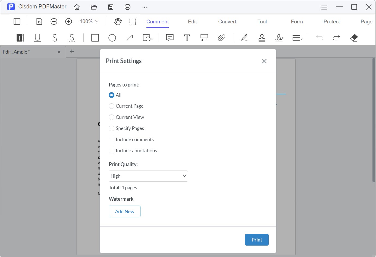376x257 pixels.
Task: Enable the Include comments checkbox
Action: click(111, 139)
